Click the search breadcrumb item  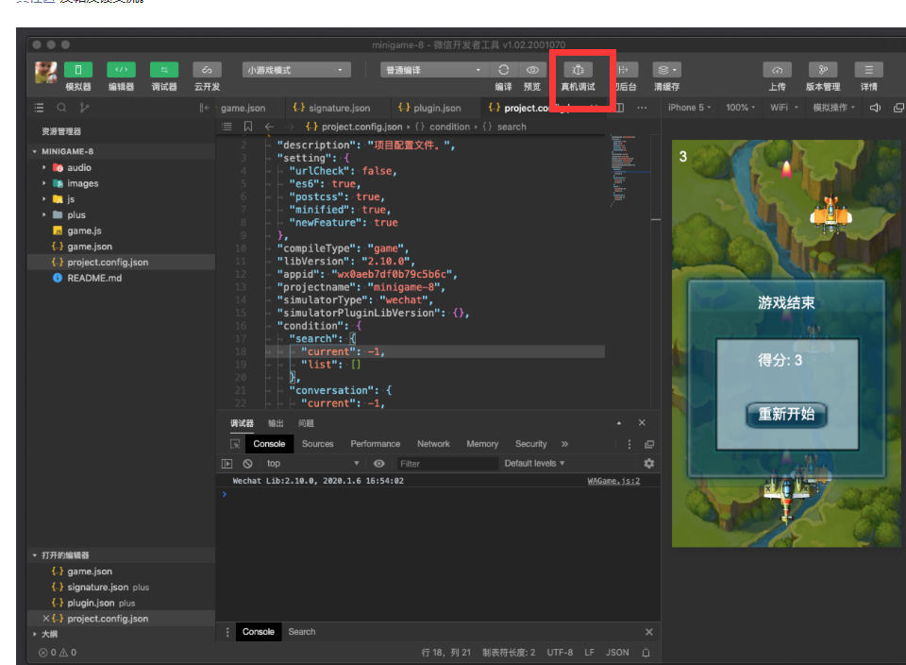pos(512,127)
